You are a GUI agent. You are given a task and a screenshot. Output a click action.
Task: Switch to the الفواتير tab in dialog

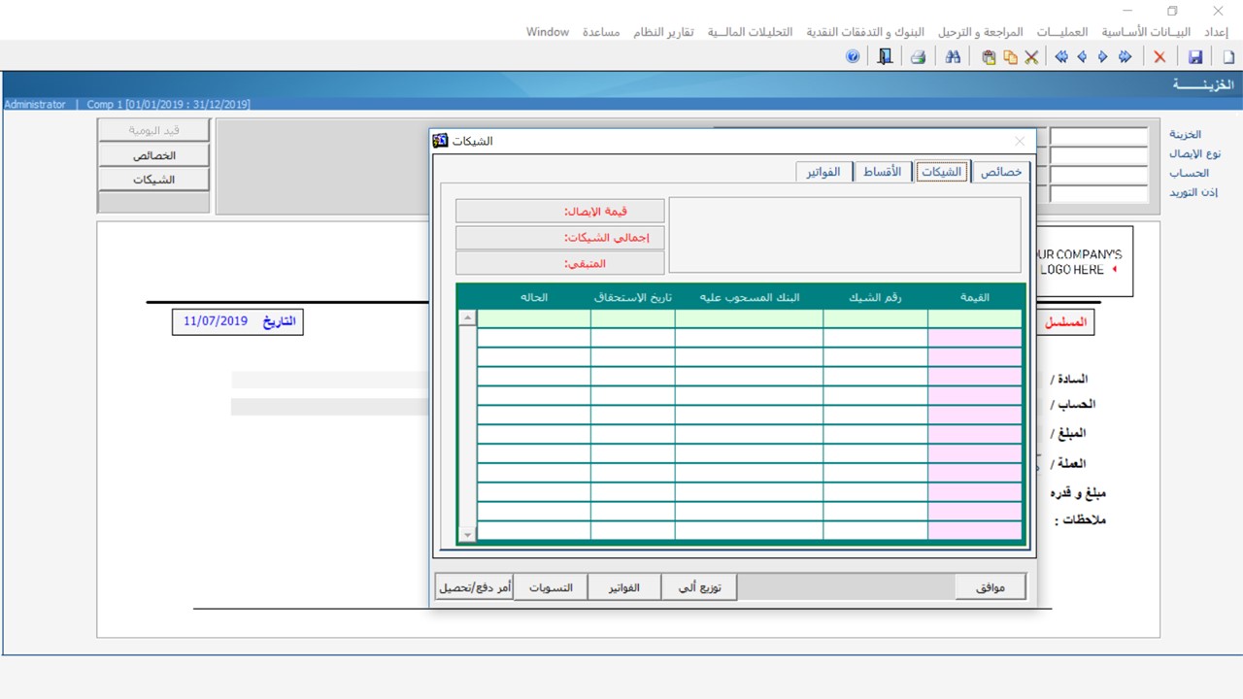(823, 172)
